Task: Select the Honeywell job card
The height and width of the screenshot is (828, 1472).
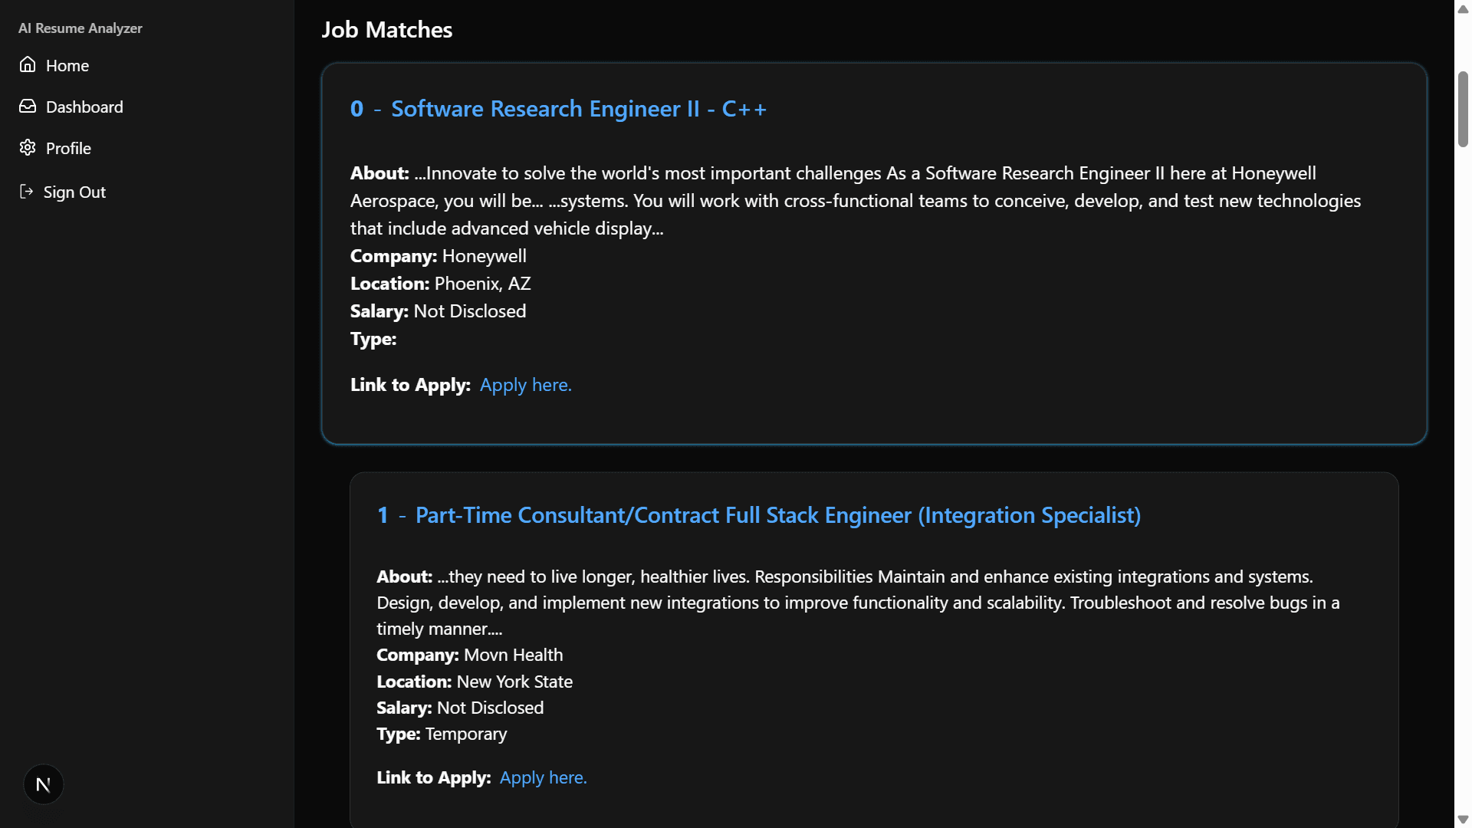Action: [874, 254]
